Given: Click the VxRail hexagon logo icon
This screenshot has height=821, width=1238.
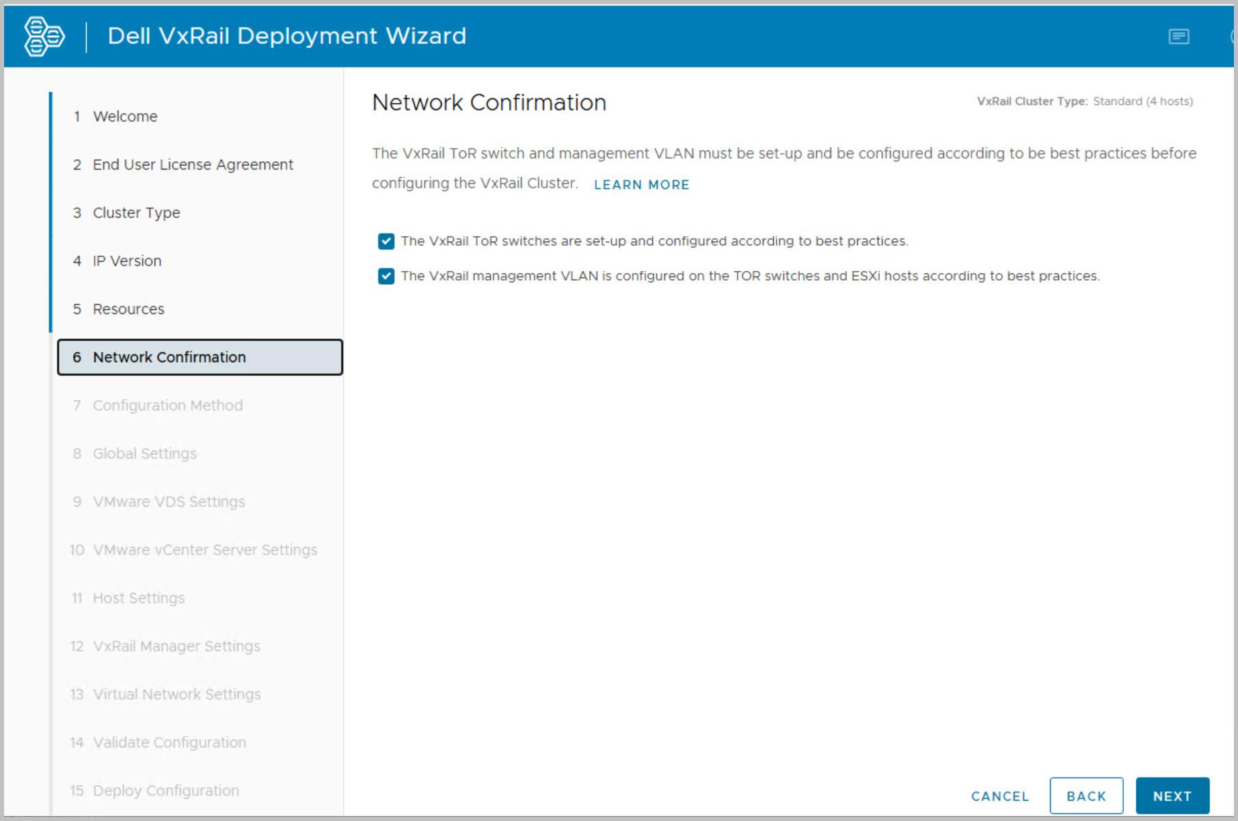Looking at the screenshot, I should (x=44, y=36).
